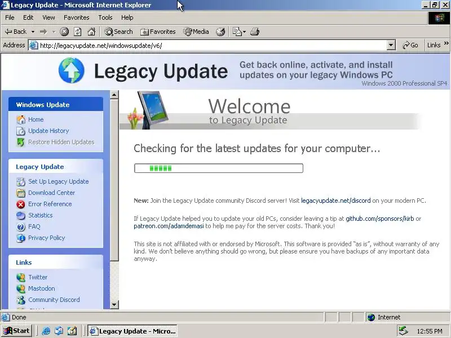
Task: Click the Restore Hidden Updates green icon
Action: (x=21, y=143)
